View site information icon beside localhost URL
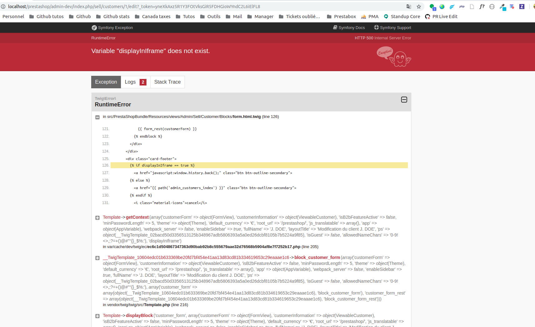Screen dimensions: 535x327 pos(3,7)
